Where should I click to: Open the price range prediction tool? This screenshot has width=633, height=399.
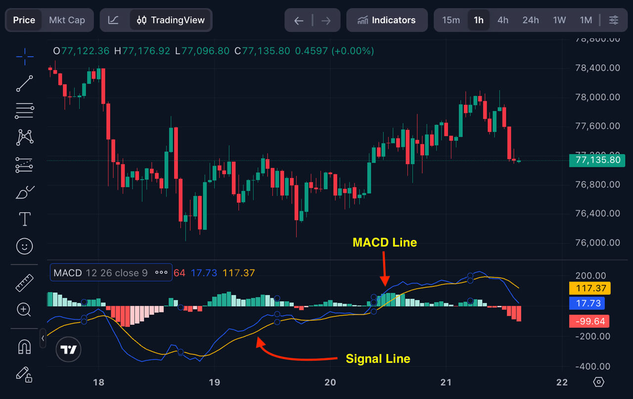(x=25, y=165)
